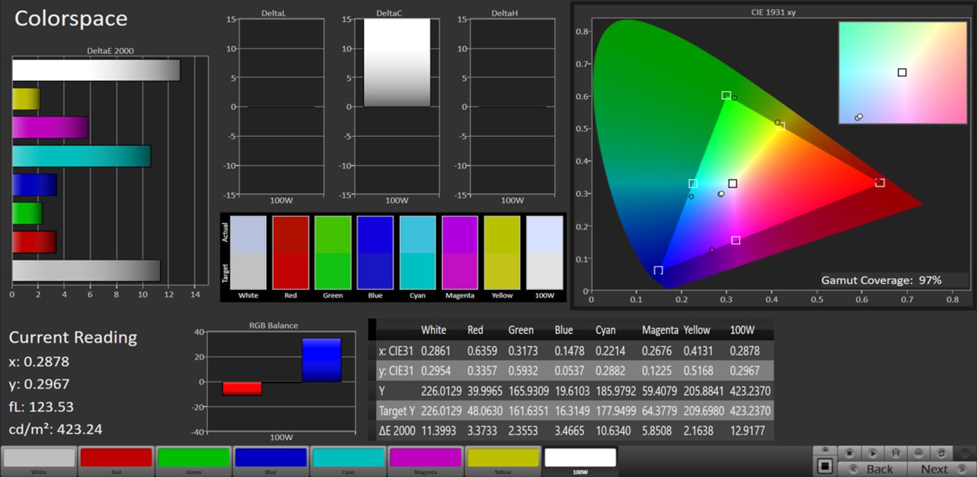Click the black square pattern icon
Viewport: 977px width, 477px height.
(825, 466)
